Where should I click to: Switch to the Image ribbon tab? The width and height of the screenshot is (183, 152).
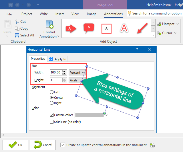pos(91,14)
